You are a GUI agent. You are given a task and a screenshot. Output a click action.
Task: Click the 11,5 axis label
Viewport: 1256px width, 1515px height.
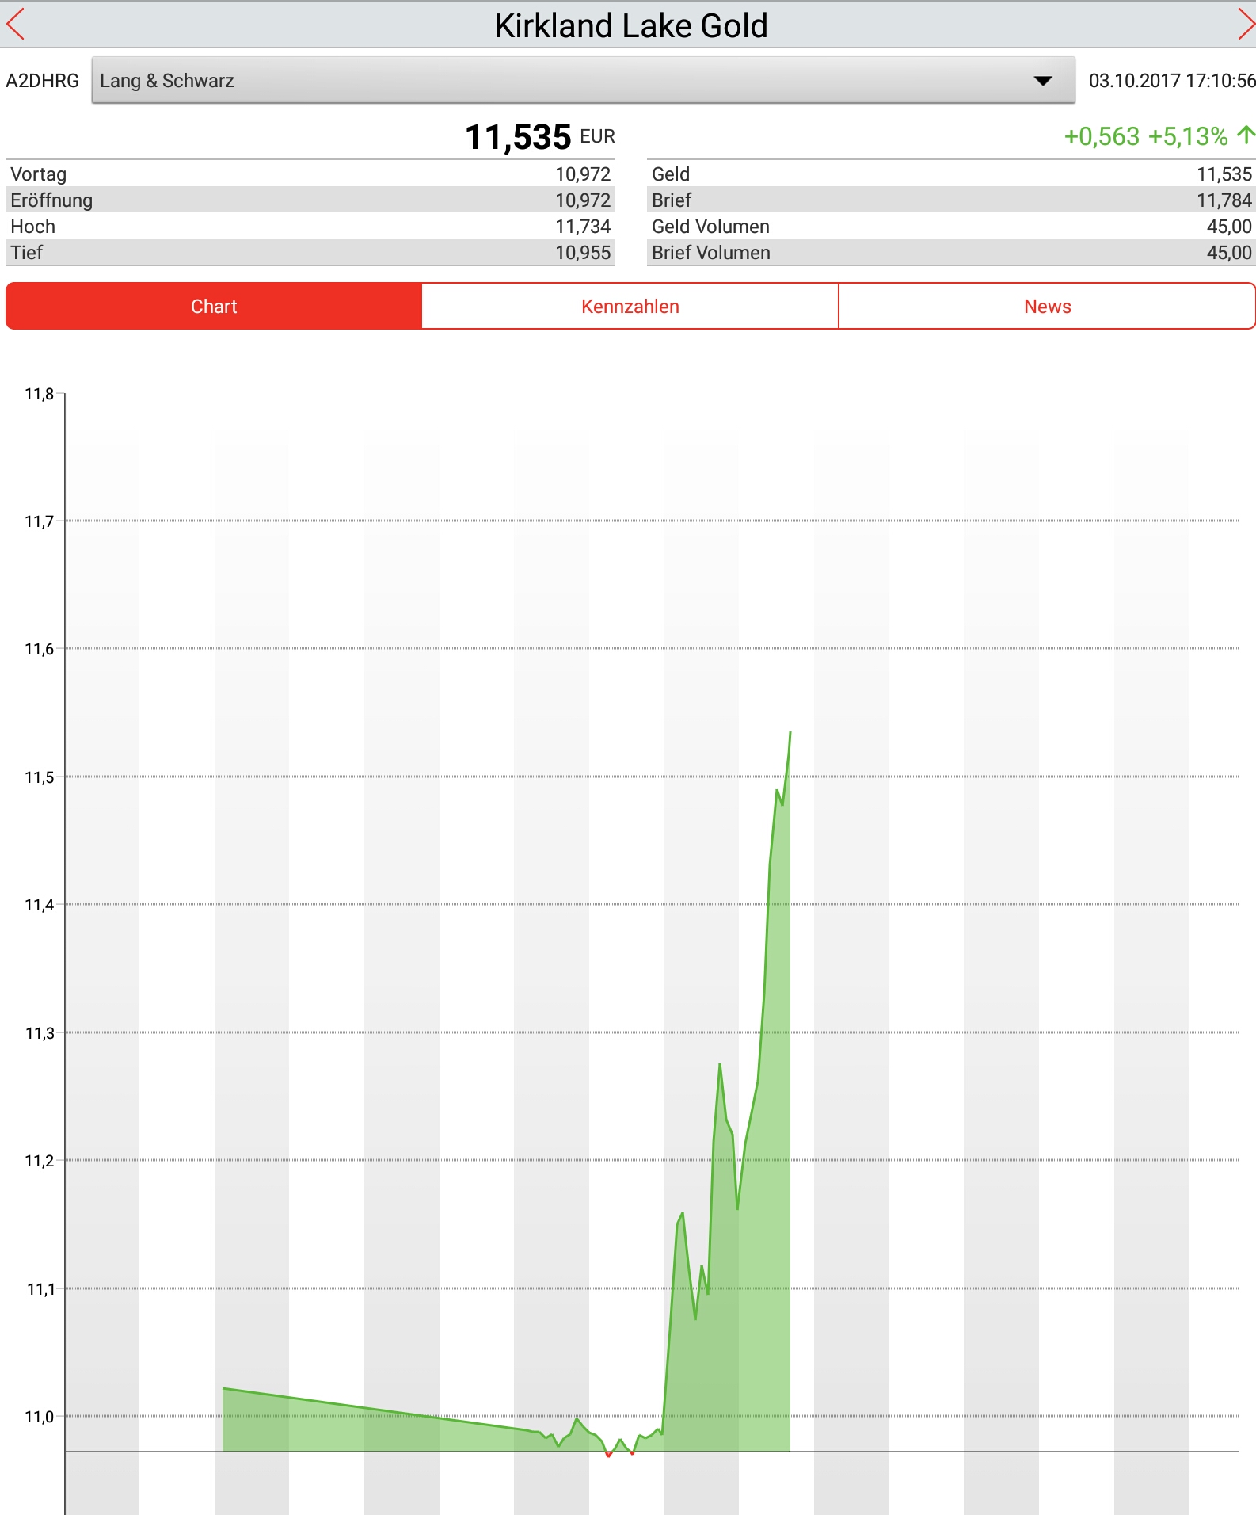click(x=40, y=777)
